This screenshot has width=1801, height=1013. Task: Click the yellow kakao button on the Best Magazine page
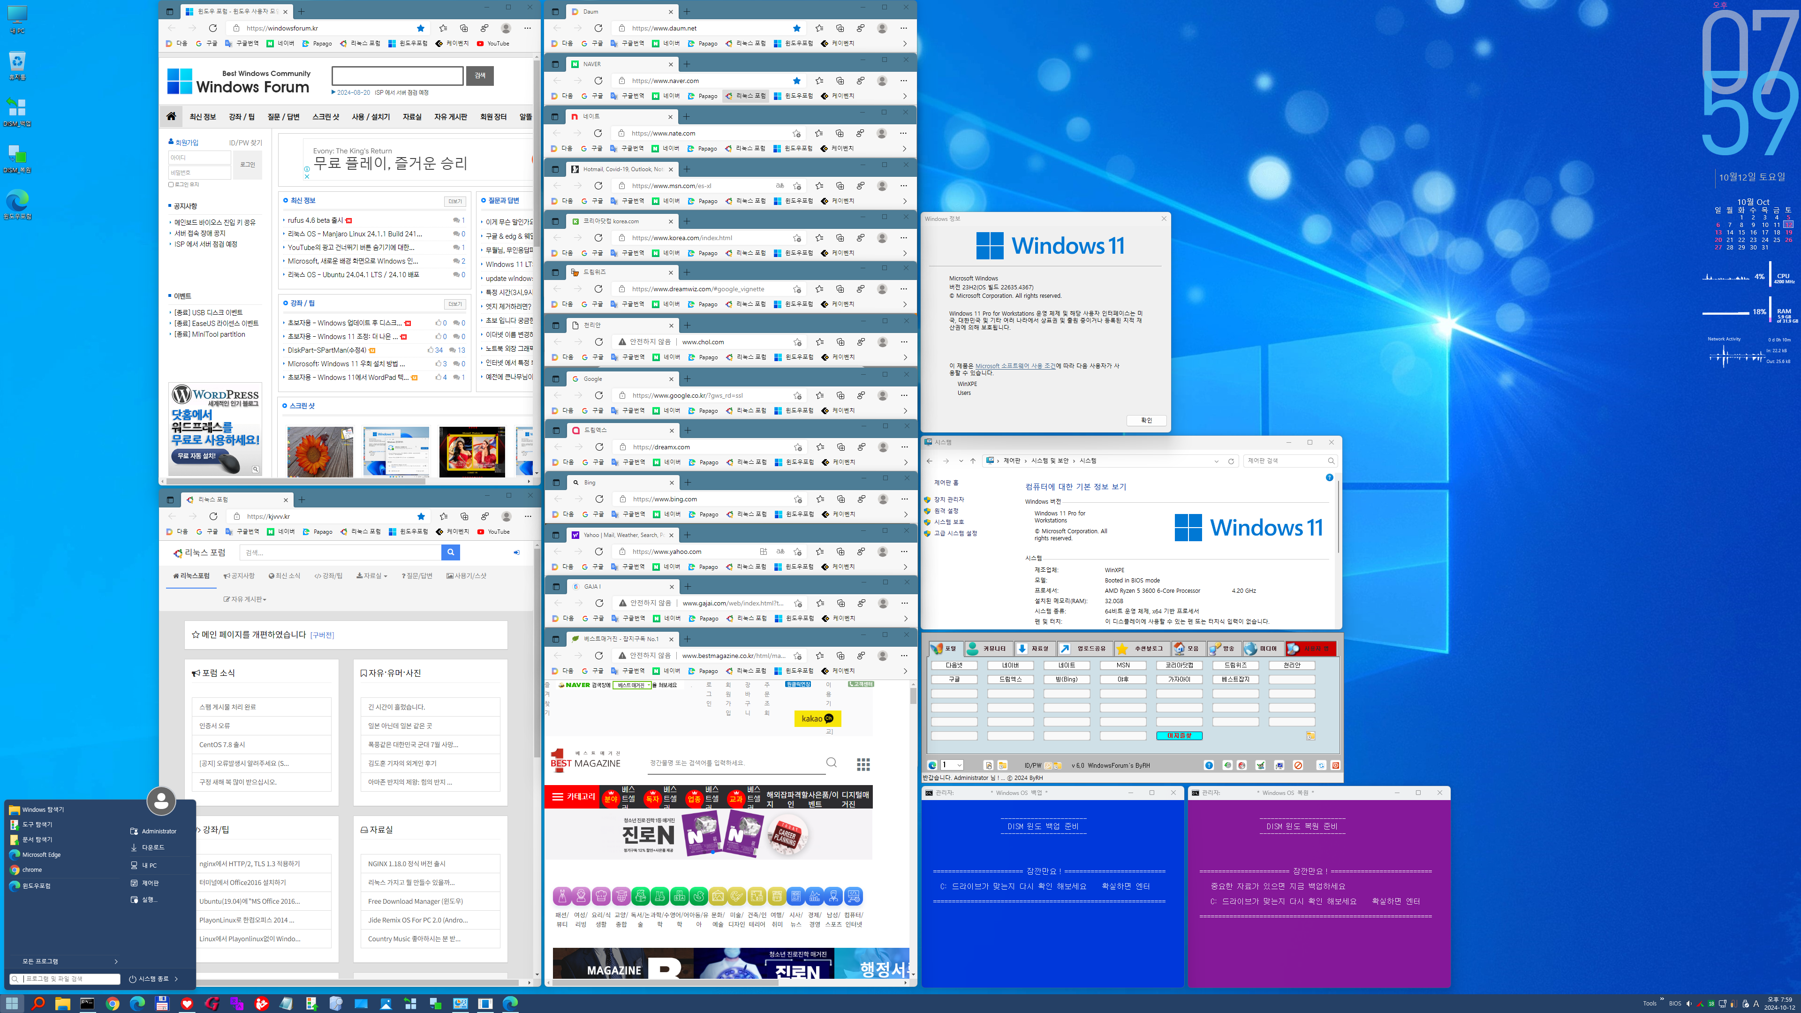click(817, 718)
